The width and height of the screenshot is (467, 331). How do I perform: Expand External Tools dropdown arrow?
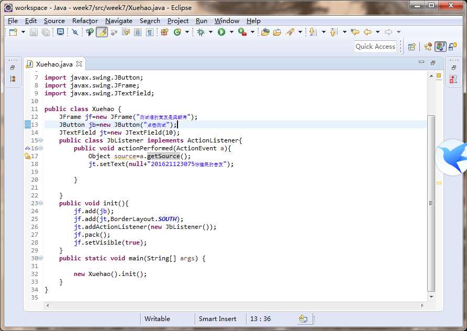coord(252,32)
